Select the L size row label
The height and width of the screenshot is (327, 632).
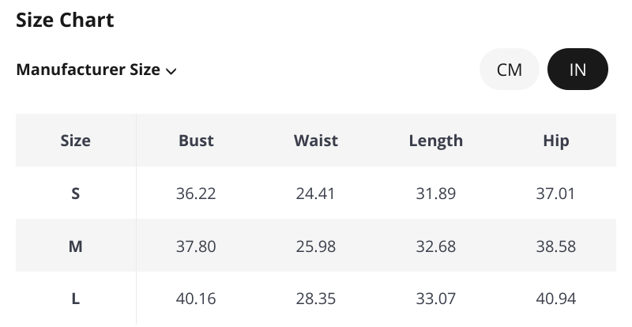click(x=76, y=299)
